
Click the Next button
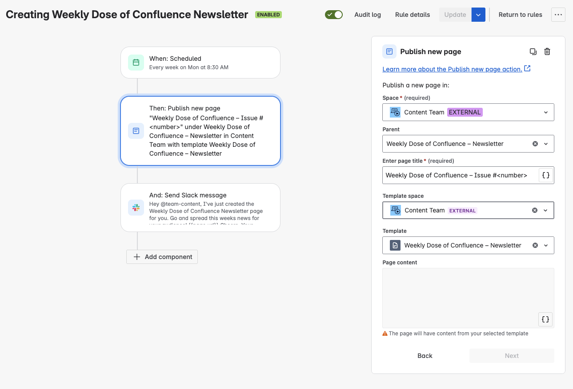(512, 356)
